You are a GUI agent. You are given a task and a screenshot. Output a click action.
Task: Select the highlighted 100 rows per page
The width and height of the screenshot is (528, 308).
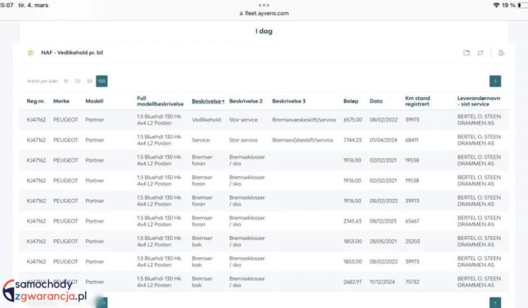coord(102,81)
